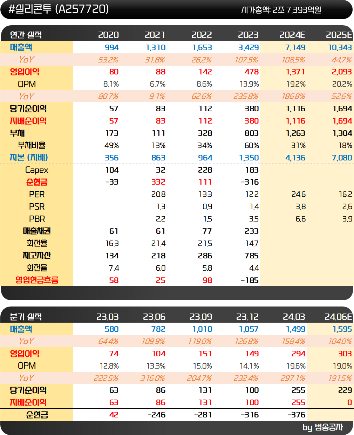
Task: Select the 분기 실적 header label
Action: click(26, 317)
